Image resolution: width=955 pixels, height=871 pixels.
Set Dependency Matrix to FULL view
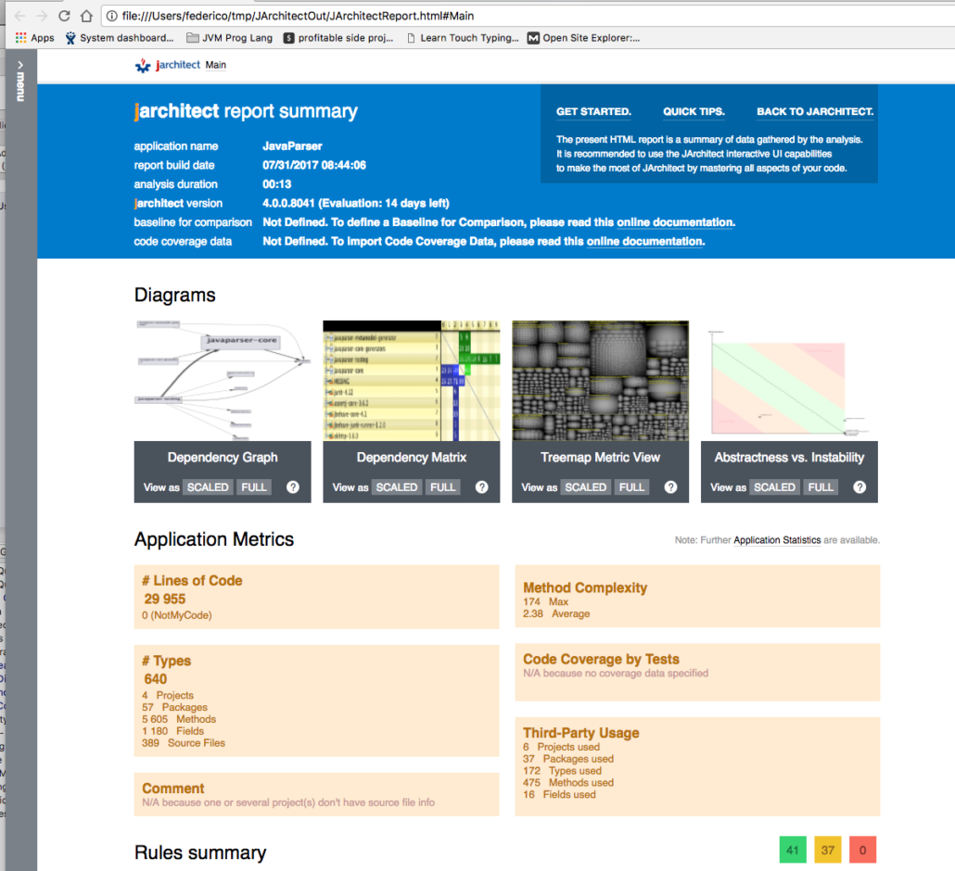coord(442,486)
